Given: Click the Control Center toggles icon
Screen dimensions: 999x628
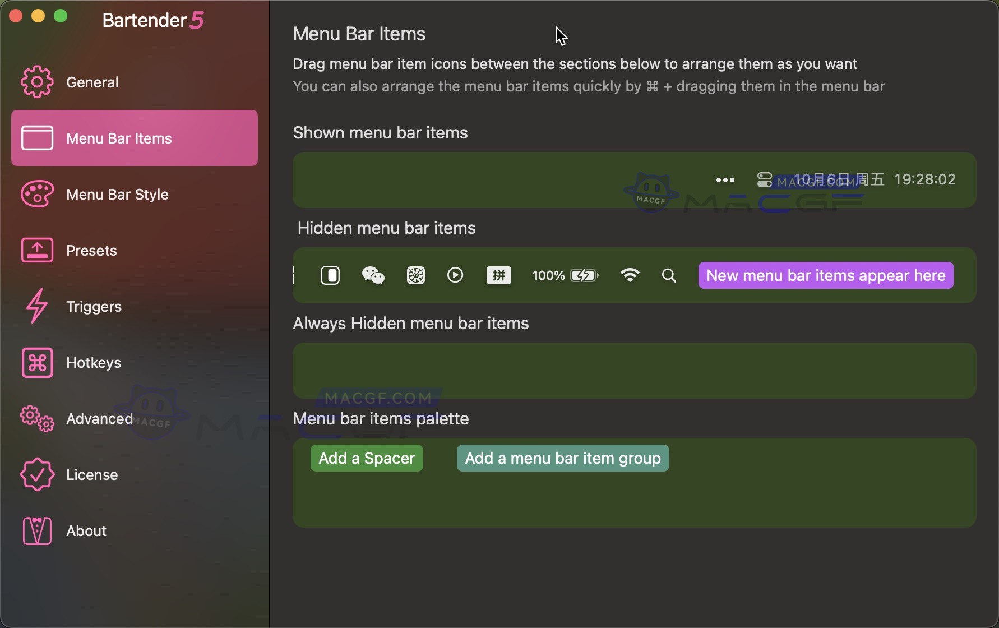Looking at the screenshot, I should (x=765, y=180).
